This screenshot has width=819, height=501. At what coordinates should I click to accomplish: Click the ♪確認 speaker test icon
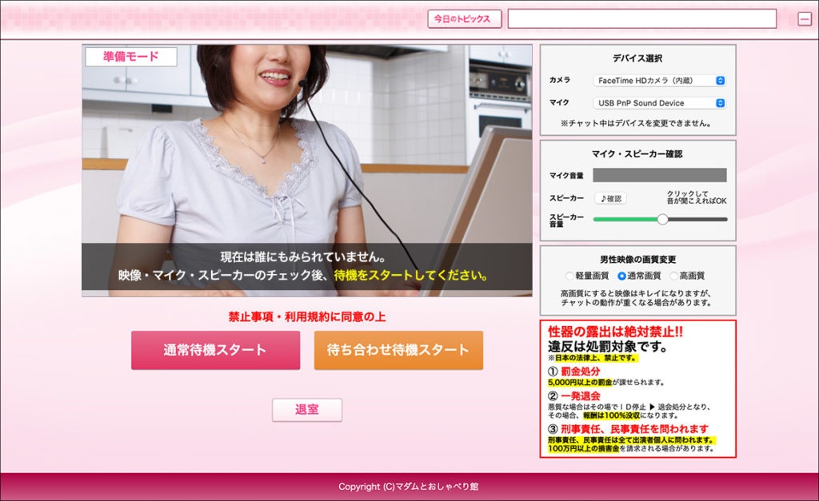pos(609,197)
